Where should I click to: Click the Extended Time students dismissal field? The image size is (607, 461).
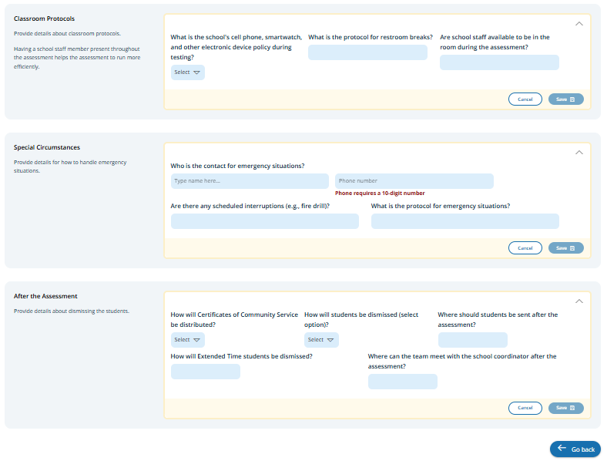[x=205, y=372]
